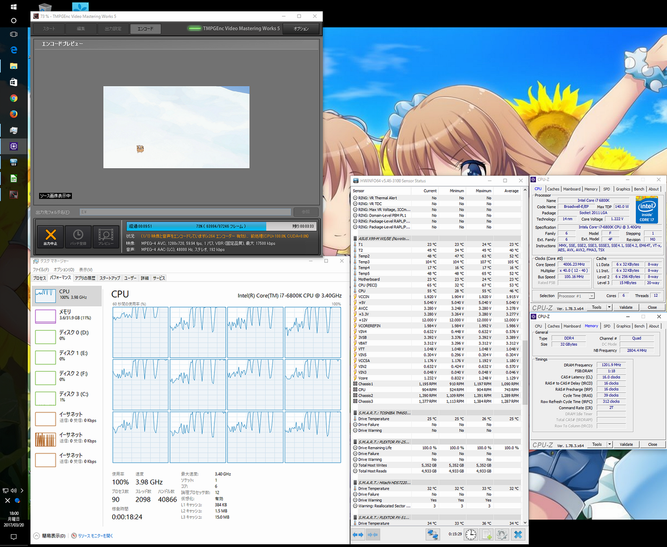The image size is (667, 547).
Task: Click the 参照 browse button
Action: click(x=306, y=212)
